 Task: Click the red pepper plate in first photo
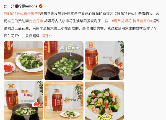tap(9, 68)
